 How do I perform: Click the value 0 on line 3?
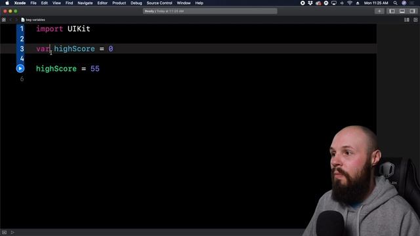coord(111,49)
